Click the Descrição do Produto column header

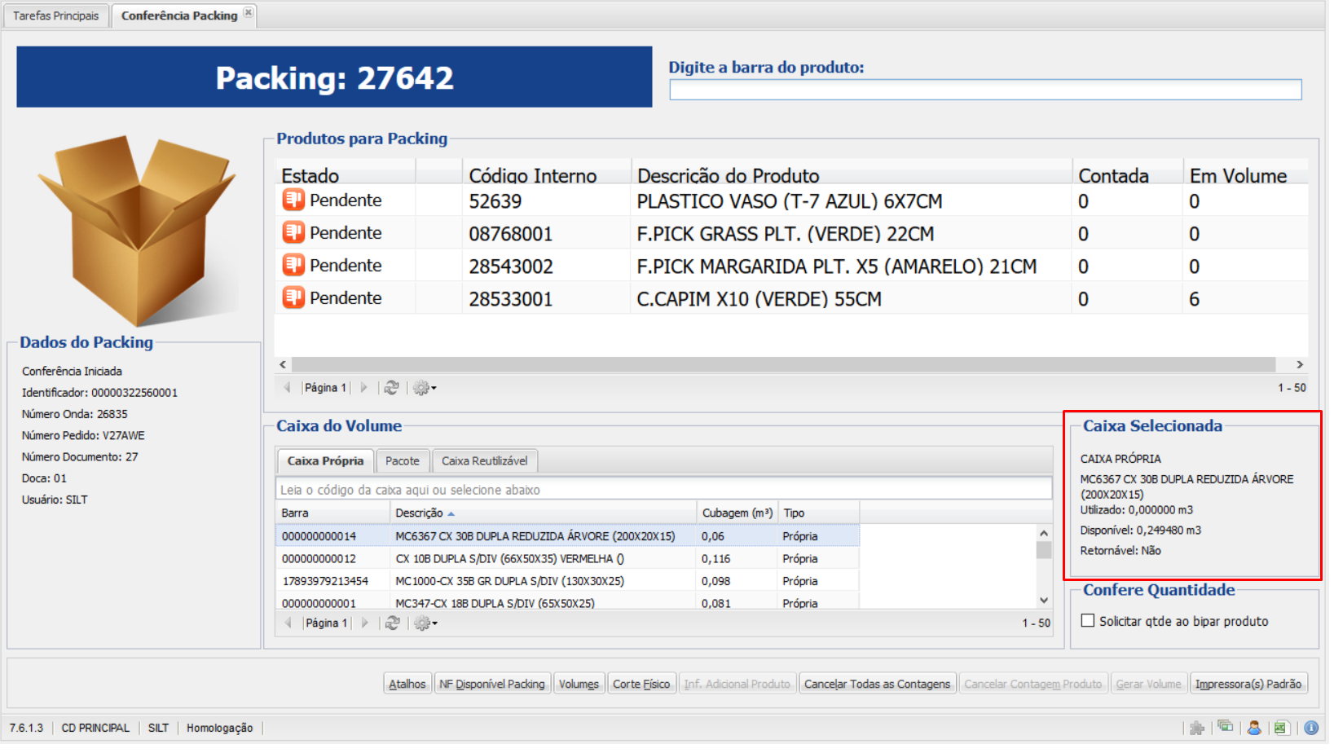pyautogui.click(x=852, y=174)
